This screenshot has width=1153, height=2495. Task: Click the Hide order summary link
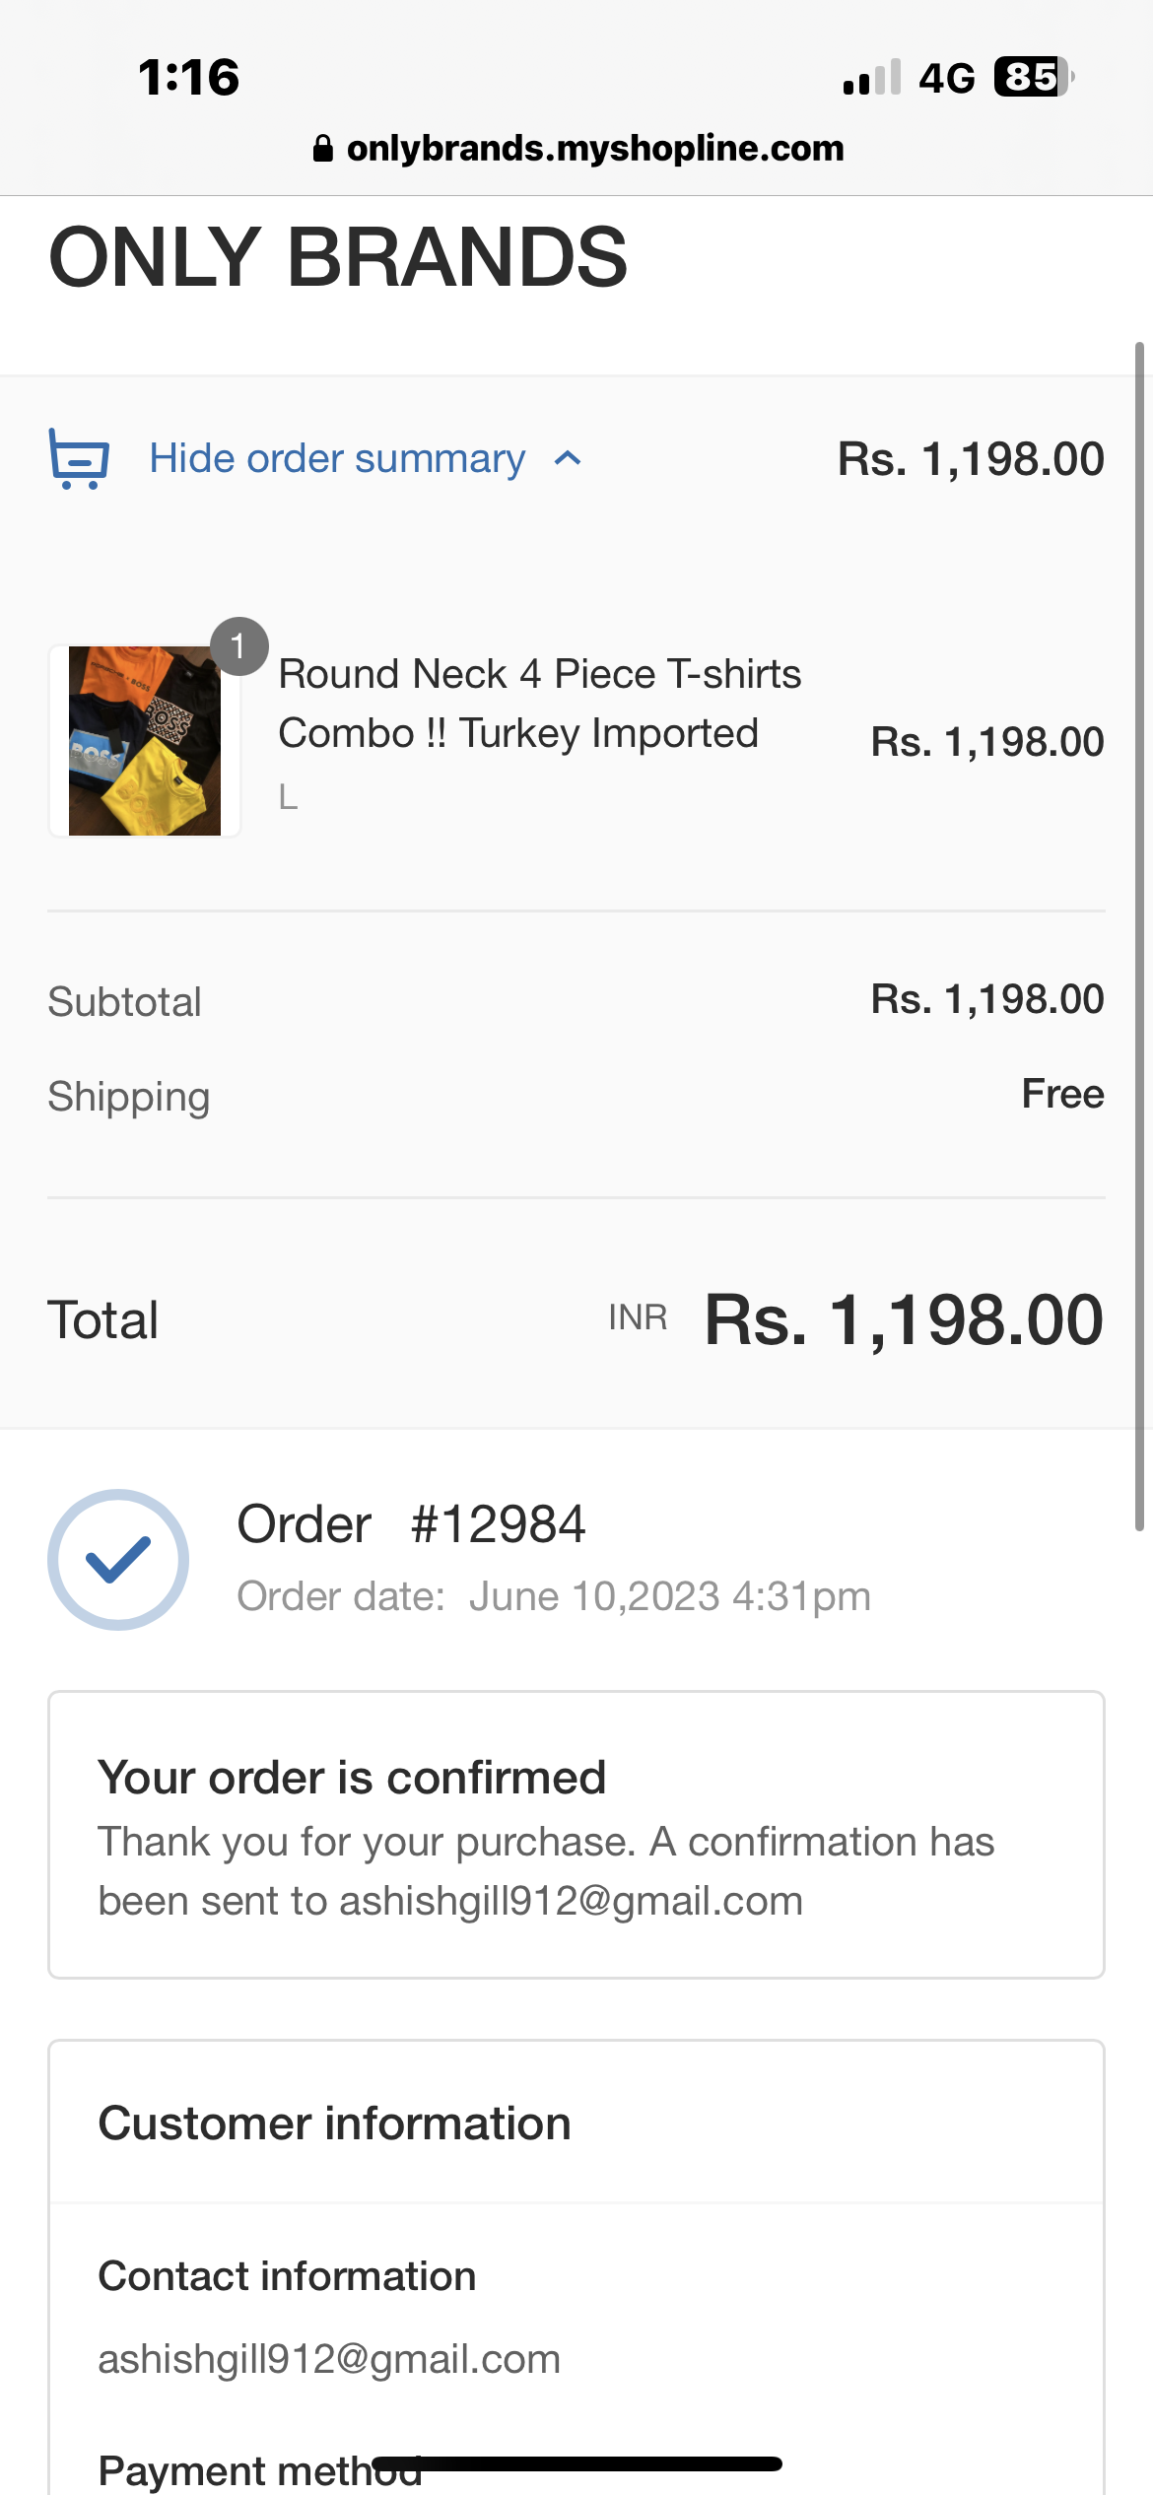(337, 458)
